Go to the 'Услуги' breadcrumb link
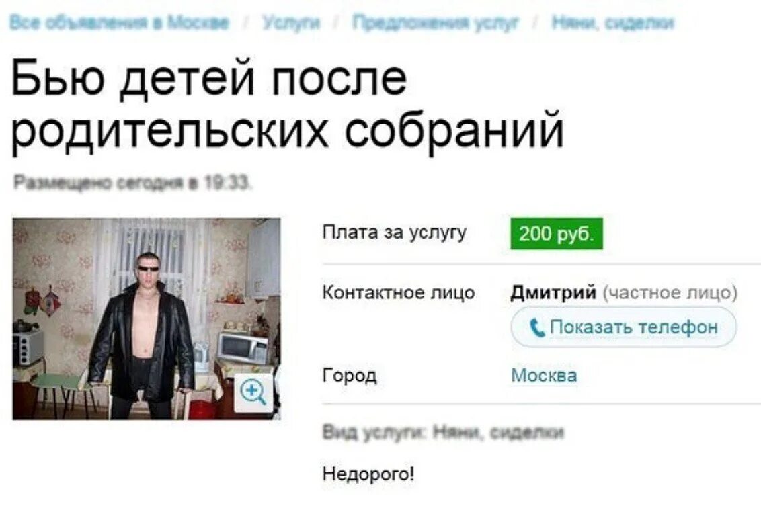The width and height of the screenshot is (761, 508). tap(291, 22)
